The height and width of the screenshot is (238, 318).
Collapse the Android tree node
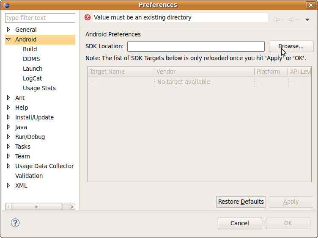pyautogui.click(x=8, y=39)
